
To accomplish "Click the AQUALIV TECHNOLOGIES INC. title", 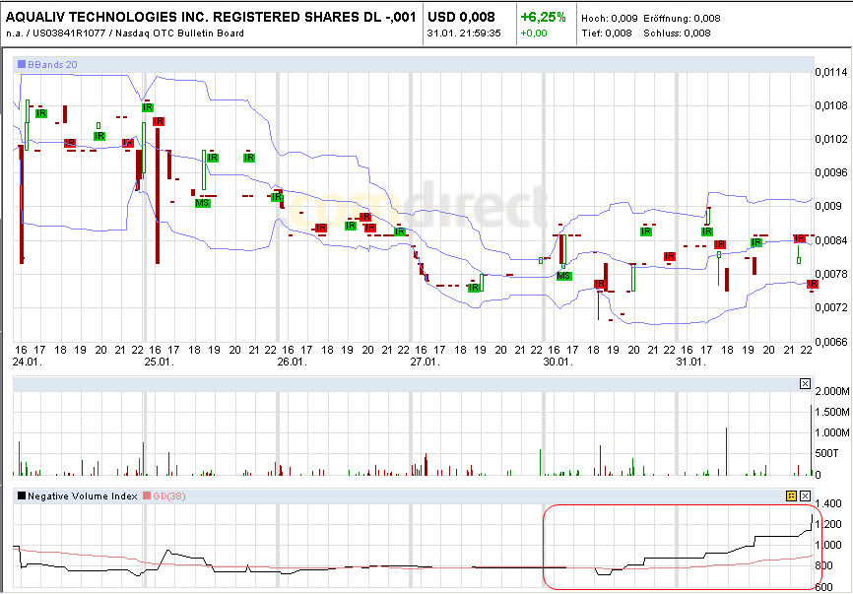I will pyautogui.click(x=211, y=17).
